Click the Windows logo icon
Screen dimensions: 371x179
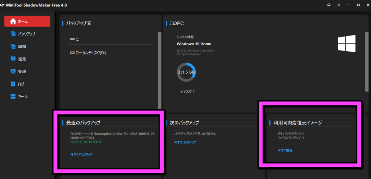coord(347,43)
